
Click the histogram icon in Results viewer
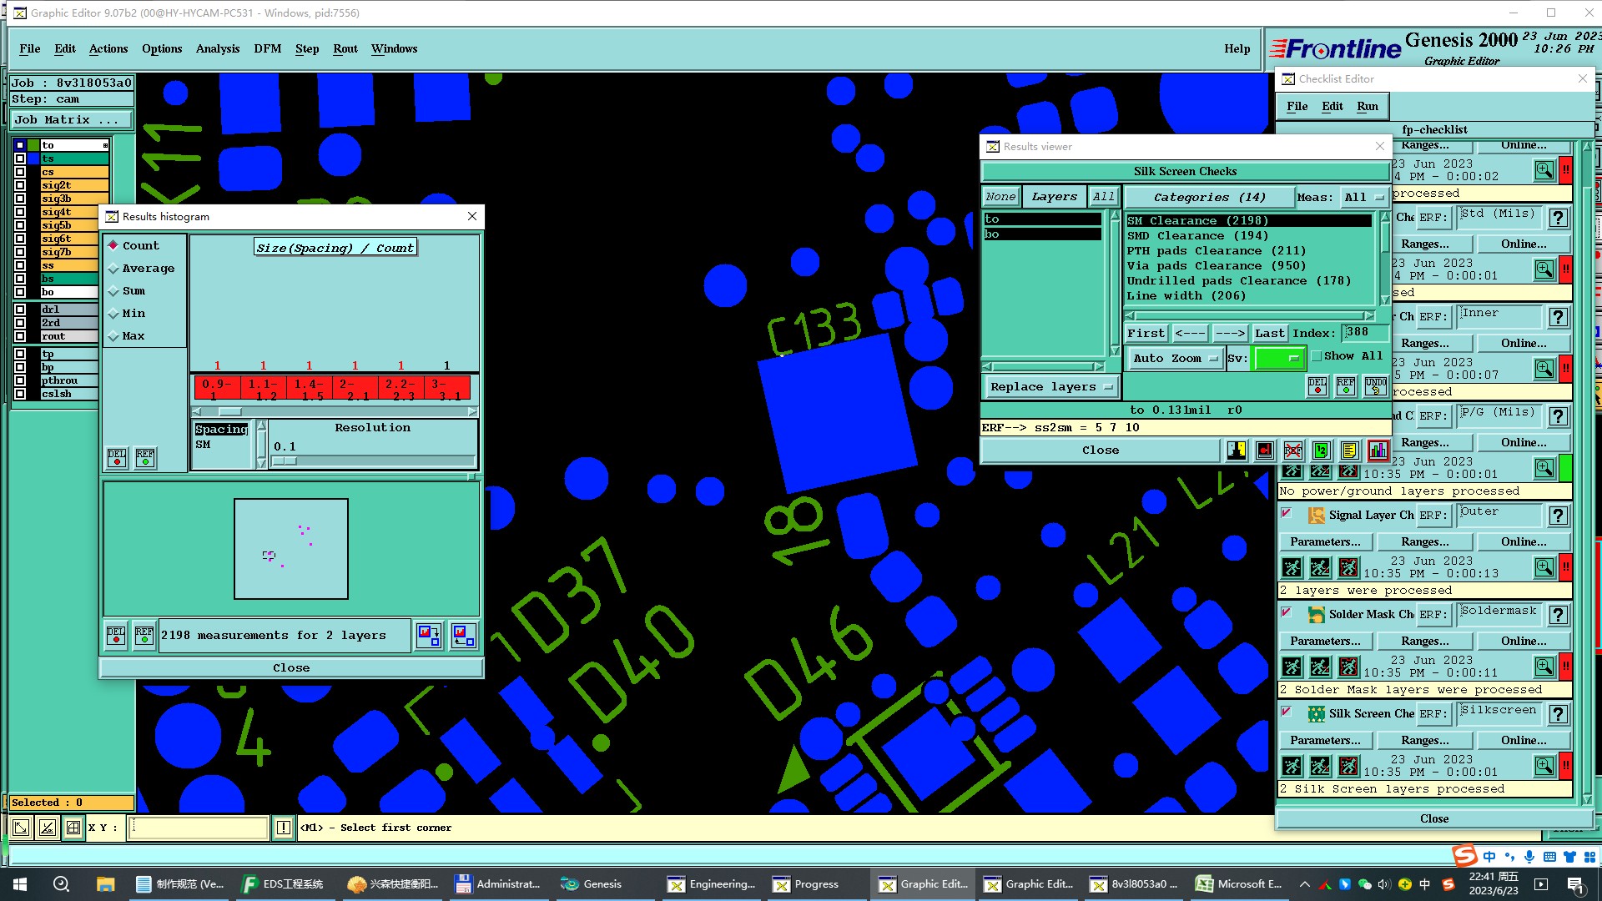point(1378,451)
